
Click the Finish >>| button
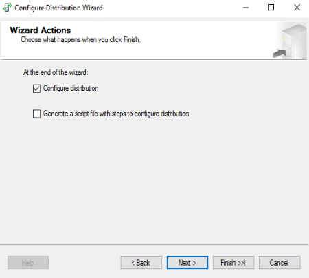(233, 263)
